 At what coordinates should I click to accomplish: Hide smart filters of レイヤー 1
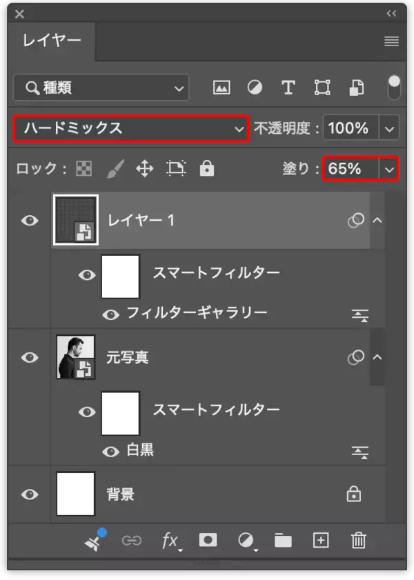point(87,275)
